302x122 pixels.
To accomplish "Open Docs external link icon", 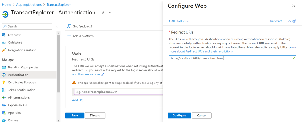I will click(x=295, y=21).
